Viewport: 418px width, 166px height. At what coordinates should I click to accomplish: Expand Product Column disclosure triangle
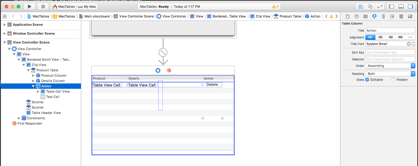coord(33,75)
